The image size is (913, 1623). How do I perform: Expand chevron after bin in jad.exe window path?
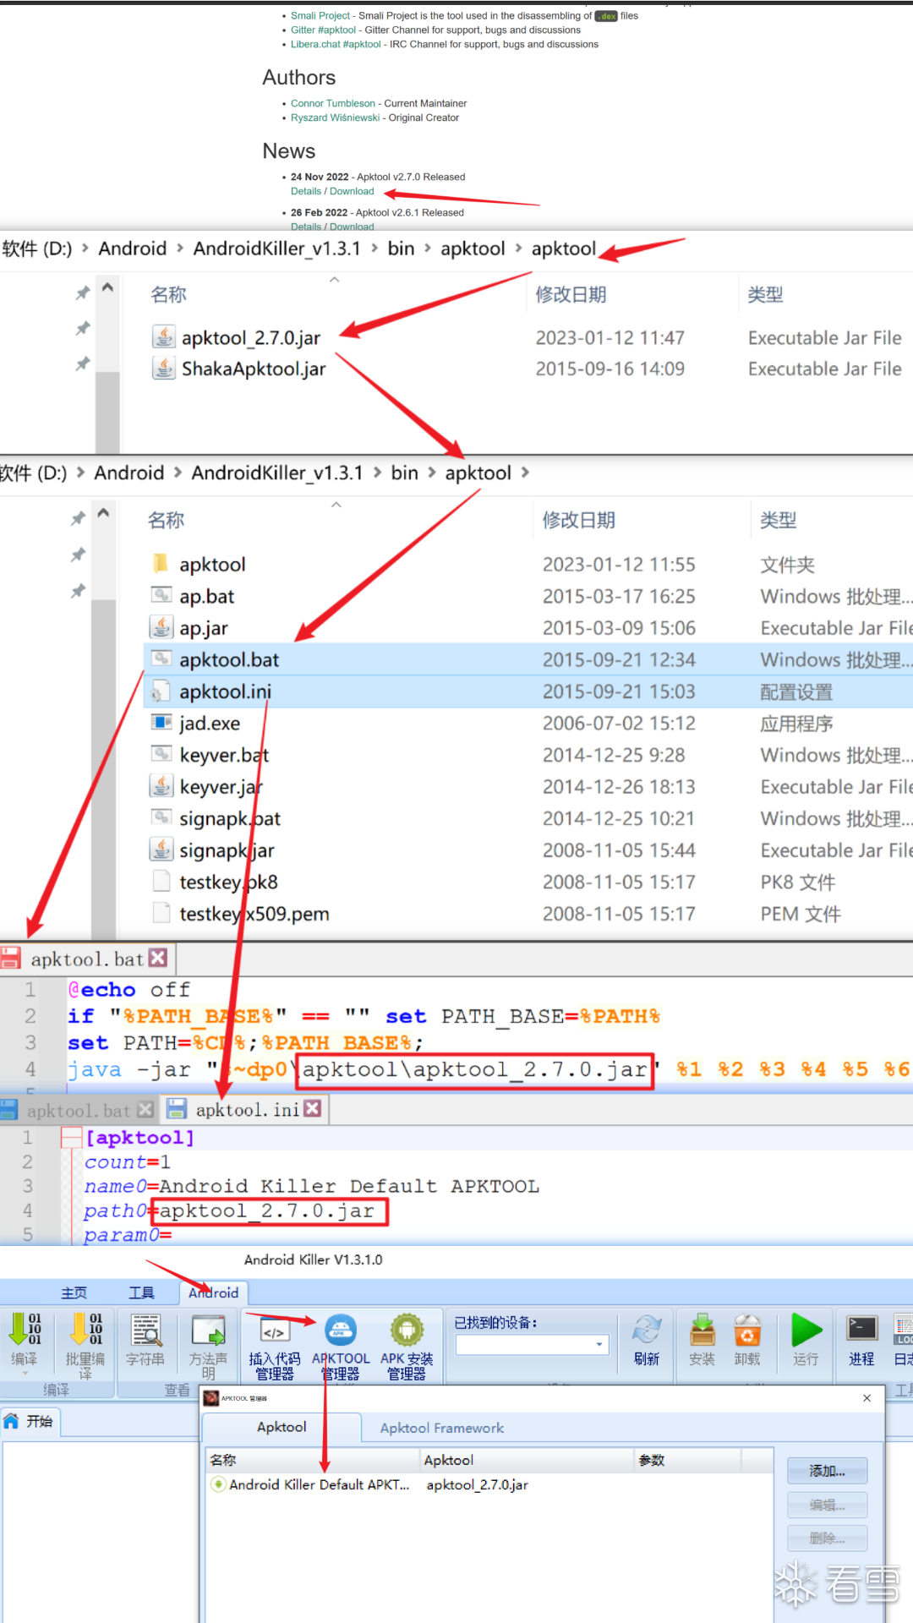(x=431, y=473)
